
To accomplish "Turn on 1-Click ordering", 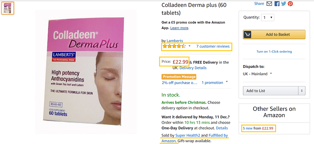I will click(x=274, y=51).
